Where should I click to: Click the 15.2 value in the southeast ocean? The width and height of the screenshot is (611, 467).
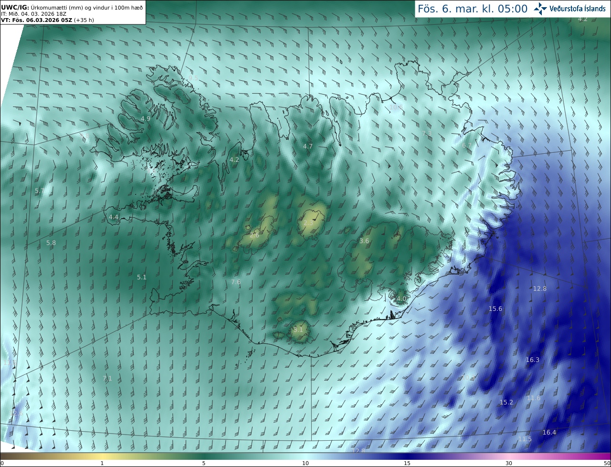click(506, 402)
